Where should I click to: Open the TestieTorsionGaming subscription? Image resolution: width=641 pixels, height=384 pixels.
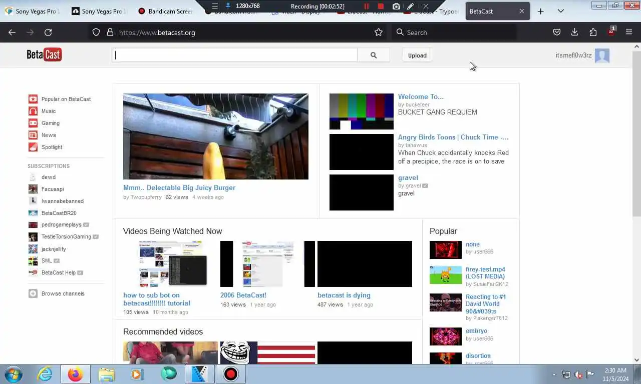(66, 236)
